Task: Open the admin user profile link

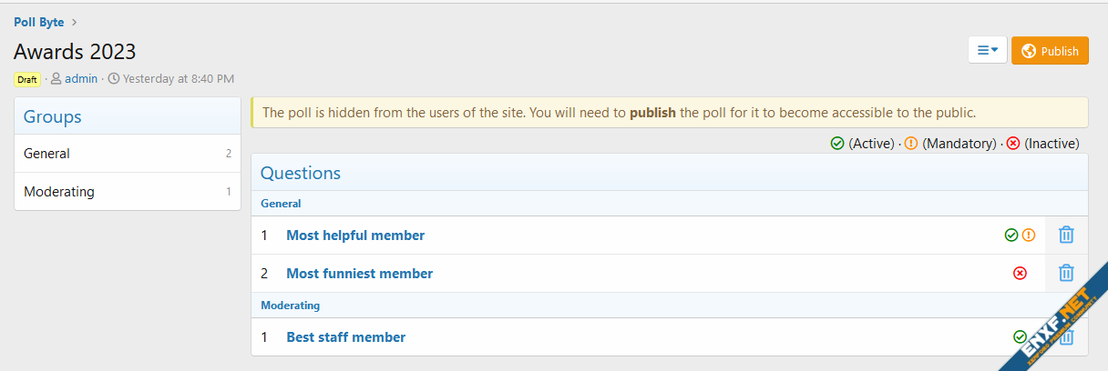Action: point(81,79)
